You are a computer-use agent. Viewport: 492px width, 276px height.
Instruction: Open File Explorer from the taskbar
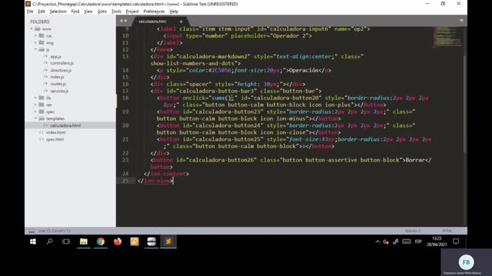(83, 241)
